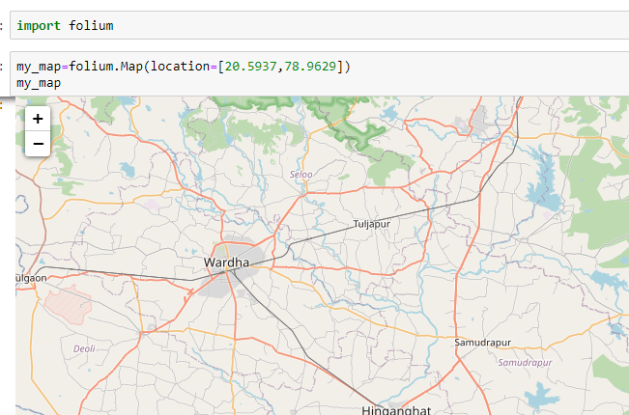
Task: Click the Seloo label on map
Action: coord(300,175)
